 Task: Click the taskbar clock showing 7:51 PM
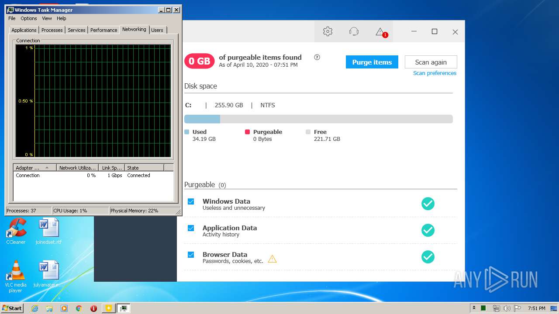pos(536,308)
